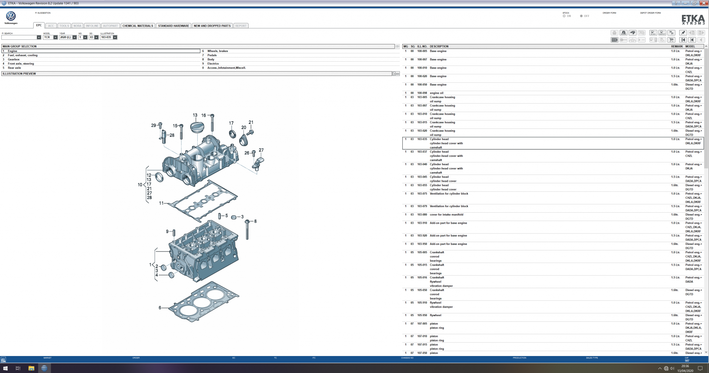This screenshot has height=373, width=709.
Task: Open the NEW AND DROPPED PARTS tab
Action: (212, 25)
